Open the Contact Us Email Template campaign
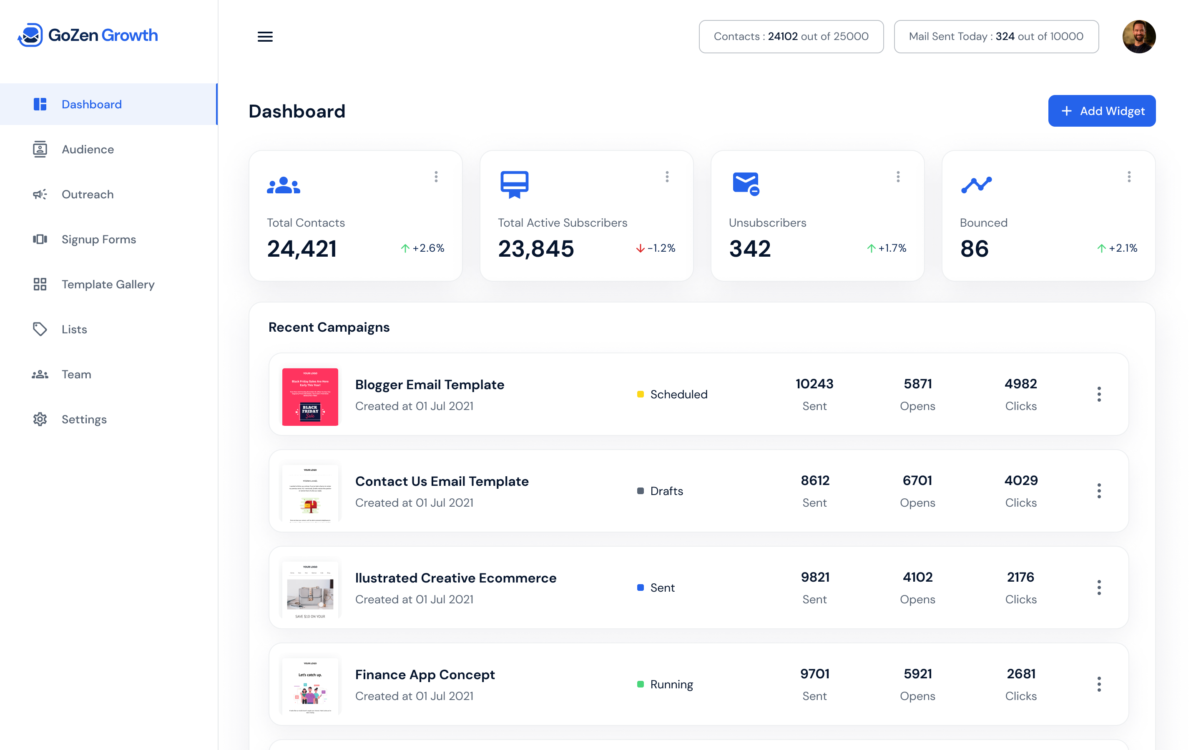Viewport: 1201px width, 750px height. click(x=442, y=482)
